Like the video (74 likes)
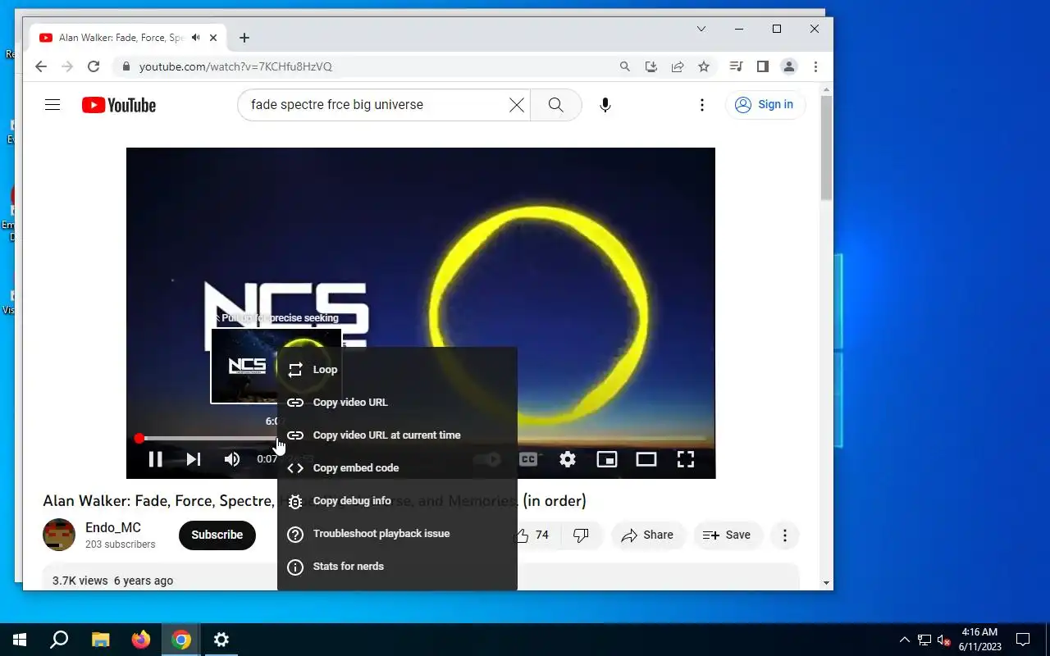The width and height of the screenshot is (1050, 656). coord(532,535)
